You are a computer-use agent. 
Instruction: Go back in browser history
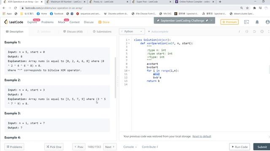click(x=4, y=8)
